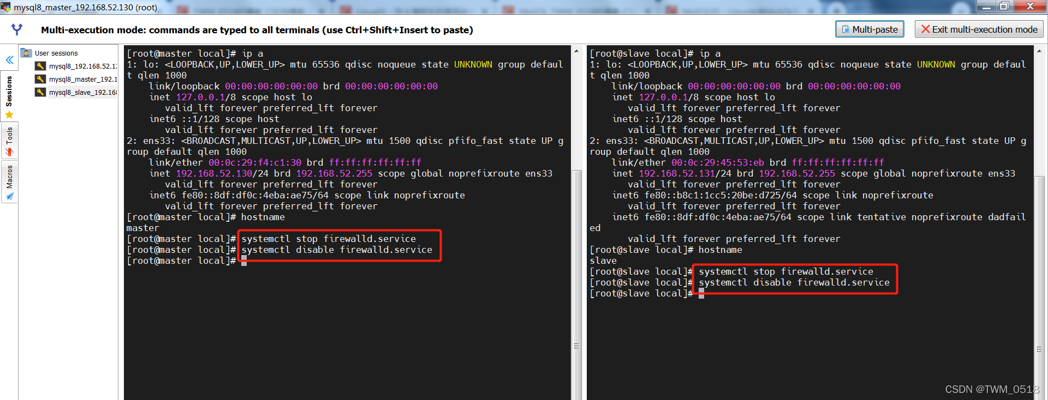Click the Multi-execution mode banner text

(257, 30)
